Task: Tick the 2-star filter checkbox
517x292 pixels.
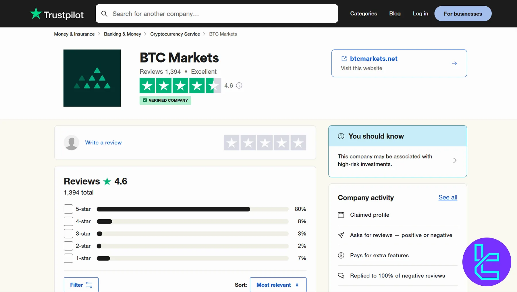Action: 68,246
